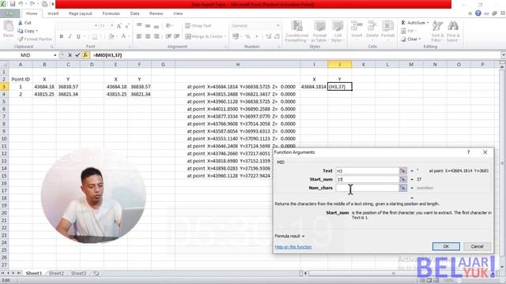Click the blue Help question mark icon
Screen dimensions: 506x284
pyautogui.click(x=478, y=13)
